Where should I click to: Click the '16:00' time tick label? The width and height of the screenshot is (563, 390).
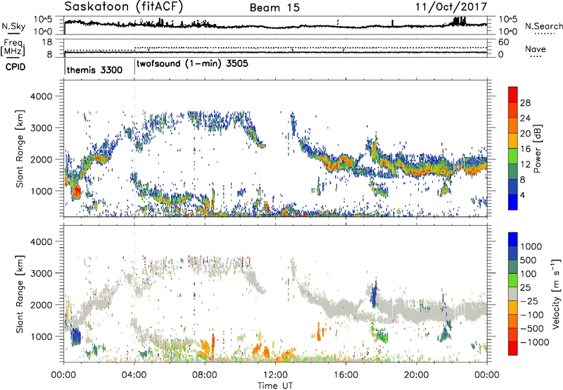click(x=346, y=375)
